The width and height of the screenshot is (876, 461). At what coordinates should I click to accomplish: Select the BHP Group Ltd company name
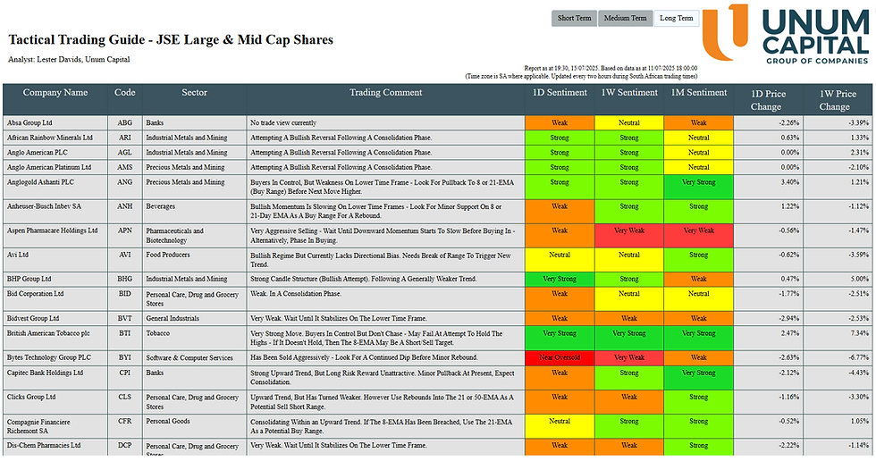tap(29, 279)
